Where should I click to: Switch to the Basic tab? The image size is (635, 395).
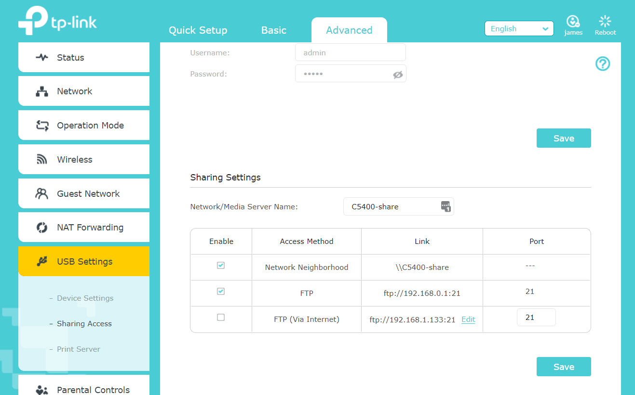[x=273, y=30]
